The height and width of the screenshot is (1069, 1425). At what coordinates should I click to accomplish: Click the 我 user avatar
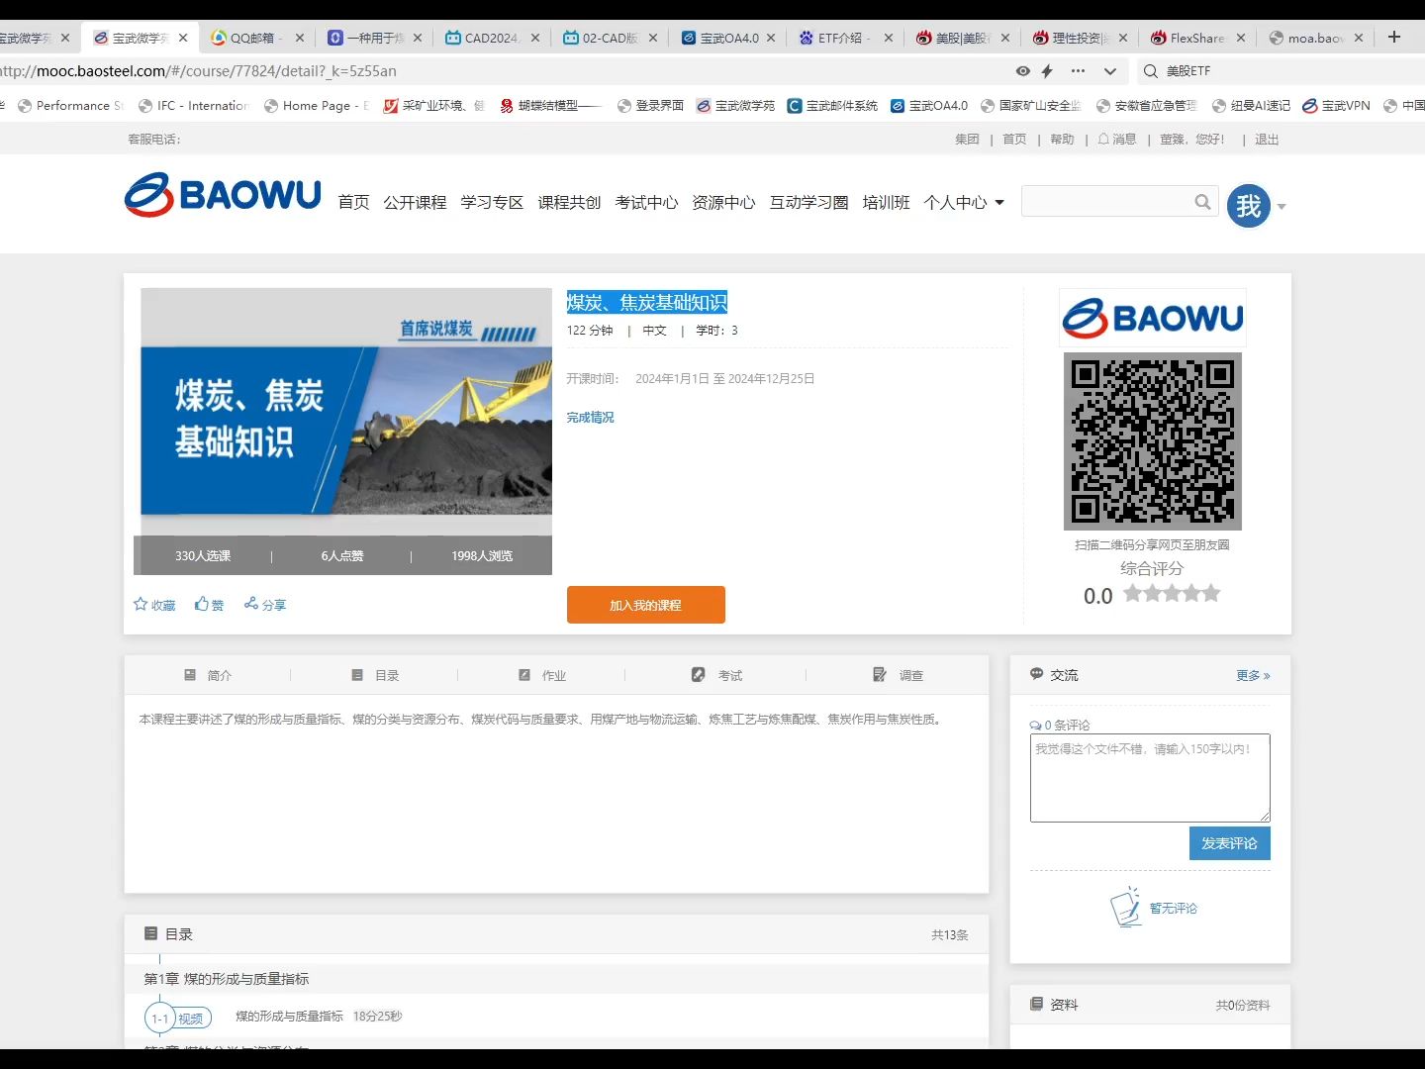tap(1248, 206)
